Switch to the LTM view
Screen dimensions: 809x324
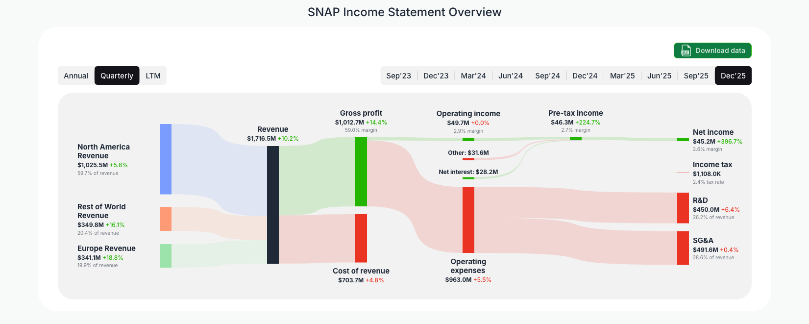[153, 75]
